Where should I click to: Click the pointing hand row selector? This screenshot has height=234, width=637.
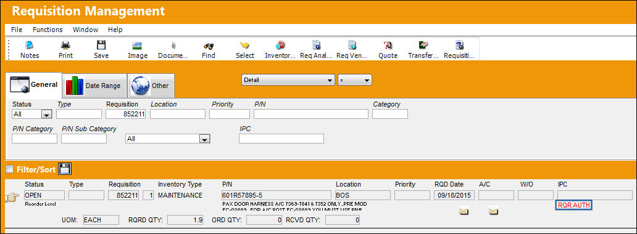(x=12, y=198)
